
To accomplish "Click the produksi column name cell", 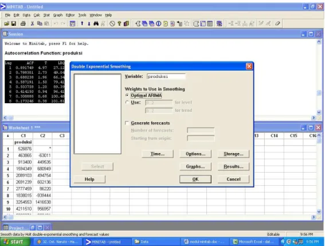I will tap(23, 142).
